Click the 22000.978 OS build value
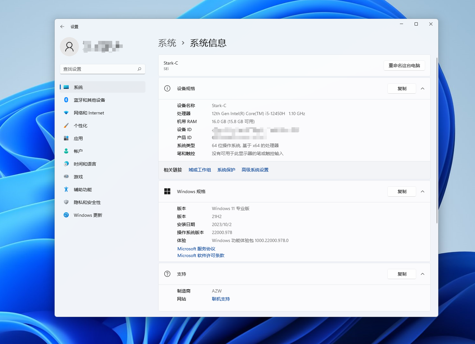Image resolution: width=475 pixels, height=344 pixels. [222, 232]
